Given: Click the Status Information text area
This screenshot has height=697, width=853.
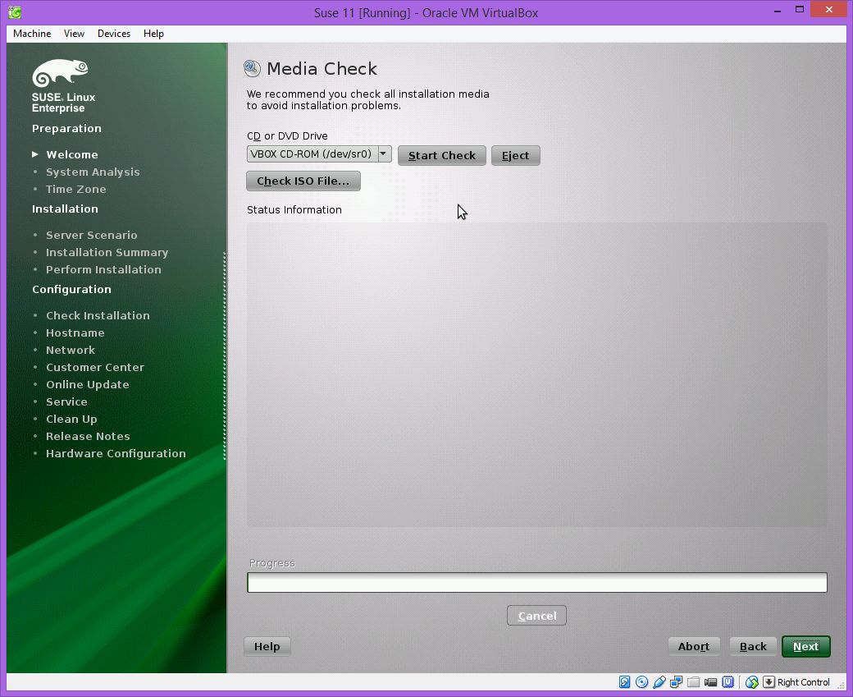Looking at the screenshot, I should [537, 374].
